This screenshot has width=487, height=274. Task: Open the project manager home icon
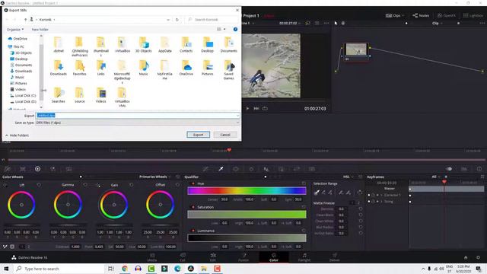(x=466, y=257)
